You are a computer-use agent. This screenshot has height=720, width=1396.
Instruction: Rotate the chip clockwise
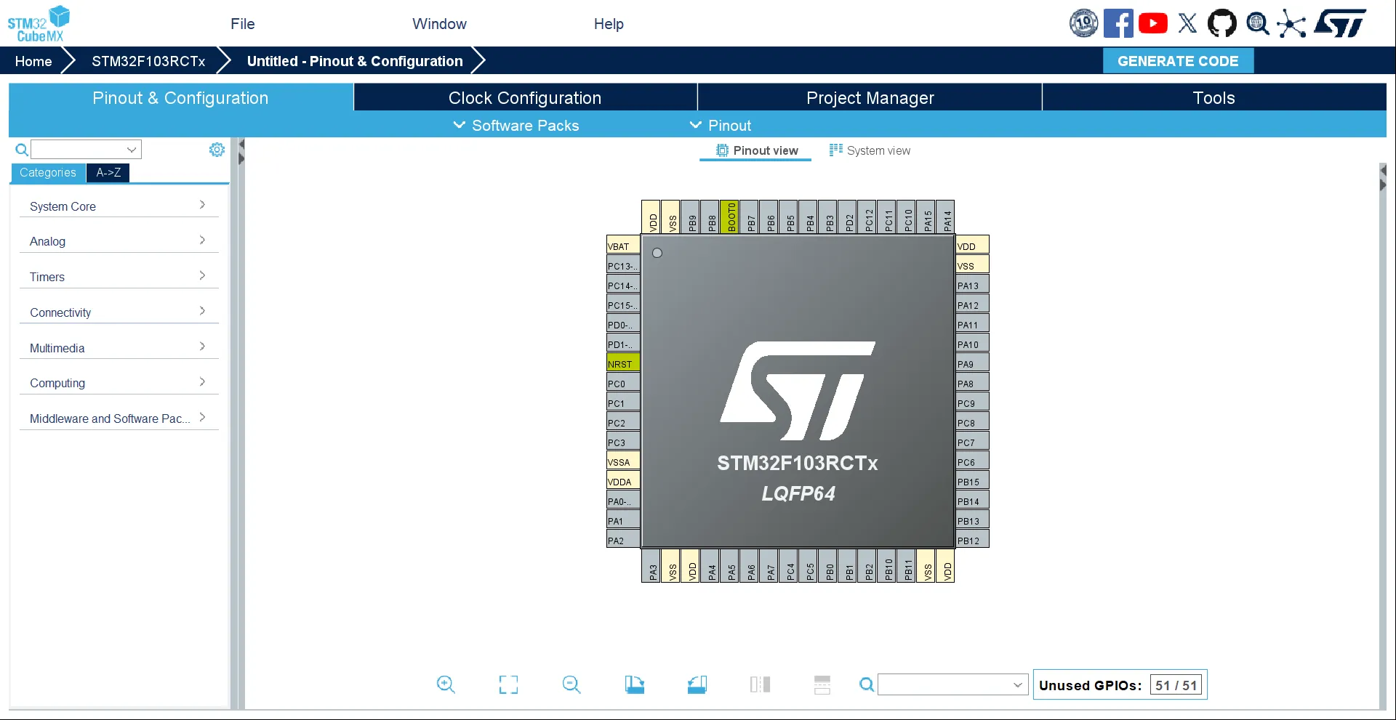[635, 684]
